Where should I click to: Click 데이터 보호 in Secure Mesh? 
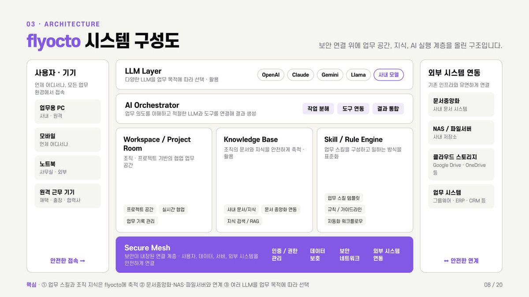317,255
